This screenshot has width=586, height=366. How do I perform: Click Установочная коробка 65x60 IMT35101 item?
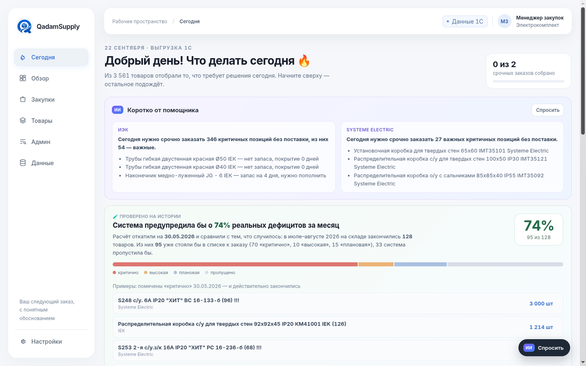coord(451,151)
